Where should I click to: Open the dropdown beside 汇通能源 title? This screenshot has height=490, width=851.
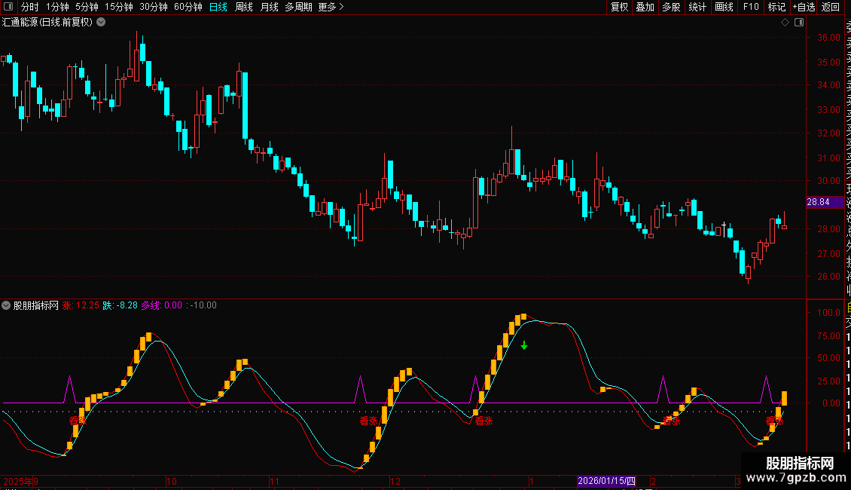click(x=101, y=23)
